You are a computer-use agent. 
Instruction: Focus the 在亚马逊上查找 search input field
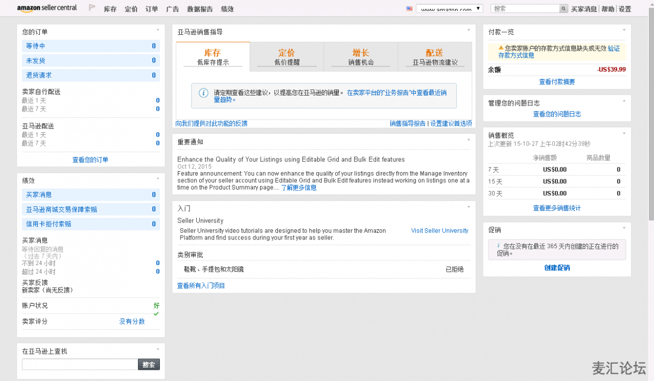pyautogui.click(x=80, y=365)
